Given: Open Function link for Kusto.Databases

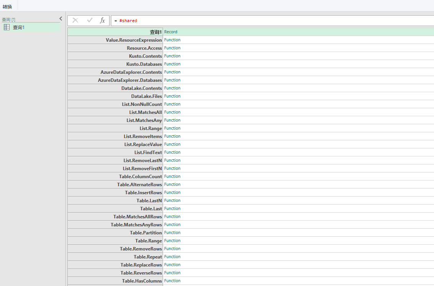Looking at the screenshot, I should pos(172,64).
